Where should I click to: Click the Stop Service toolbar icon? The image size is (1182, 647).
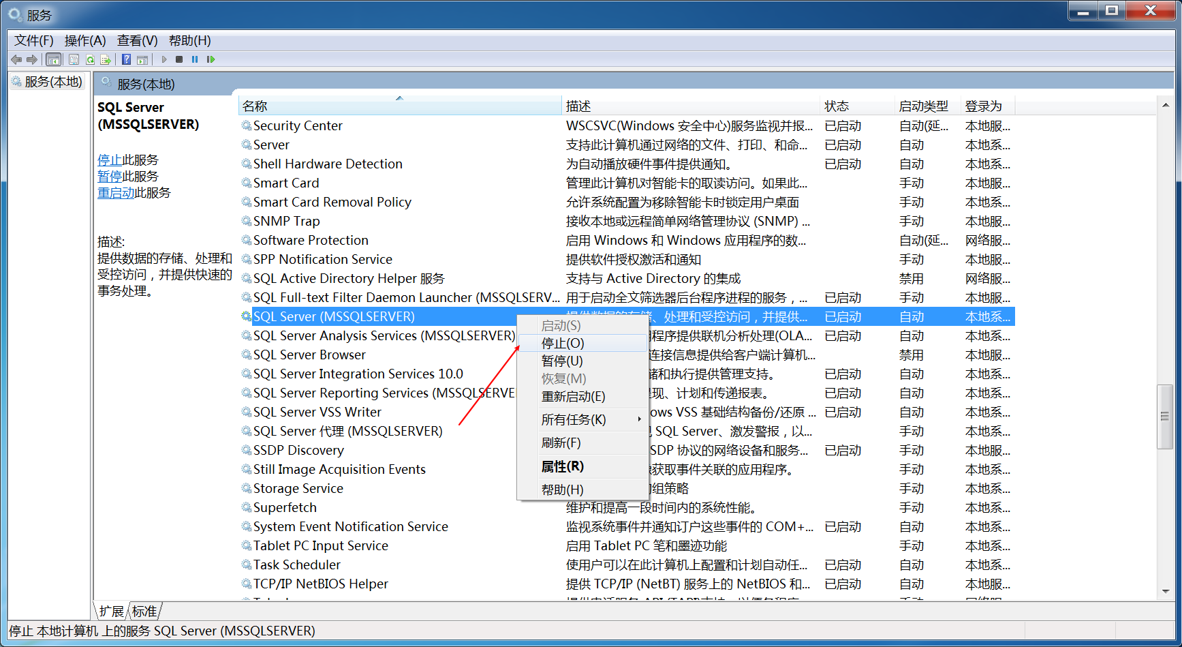tap(179, 59)
